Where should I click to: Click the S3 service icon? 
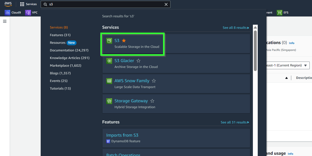(109, 41)
